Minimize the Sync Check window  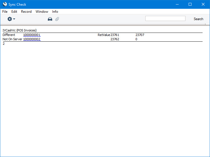coord(177,4)
